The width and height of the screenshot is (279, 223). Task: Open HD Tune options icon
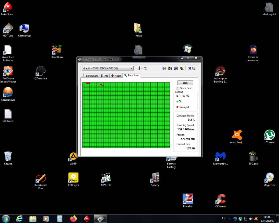pyautogui.click(x=182, y=68)
